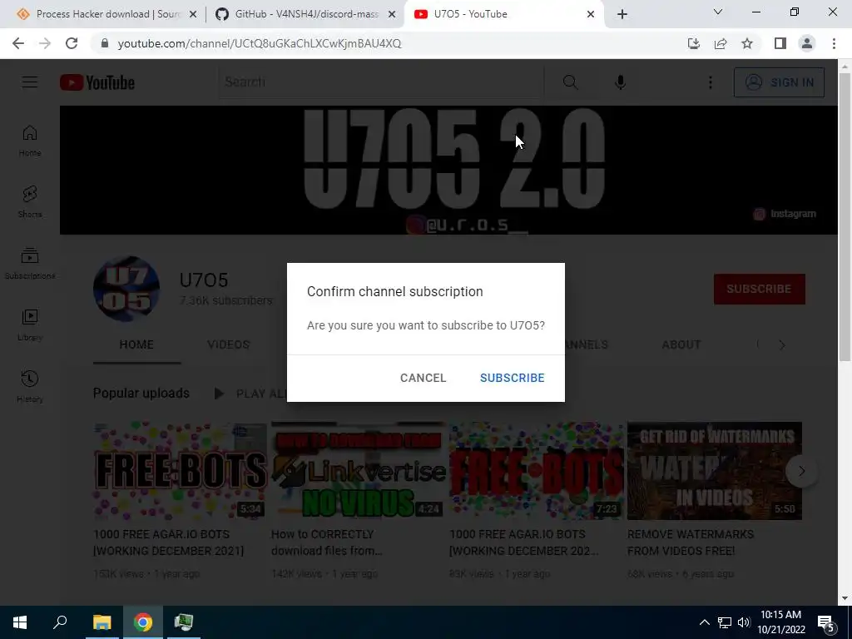The image size is (852, 639).
Task: Open Windows taskbar search
Action: coord(60,622)
